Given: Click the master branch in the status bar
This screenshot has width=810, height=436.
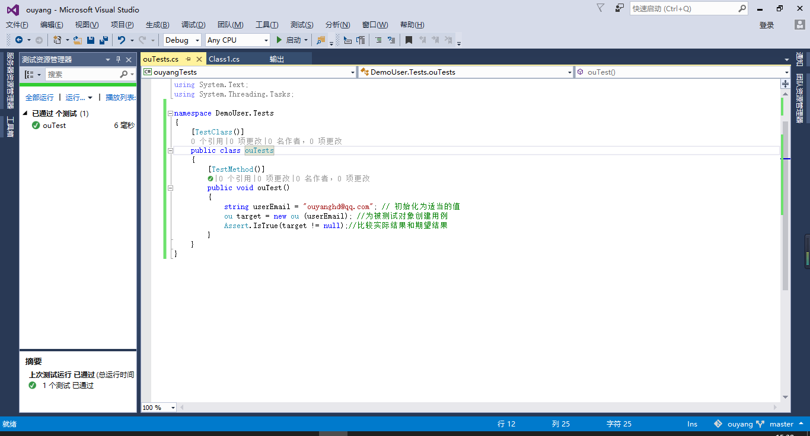Looking at the screenshot, I should tap(782, 424).
